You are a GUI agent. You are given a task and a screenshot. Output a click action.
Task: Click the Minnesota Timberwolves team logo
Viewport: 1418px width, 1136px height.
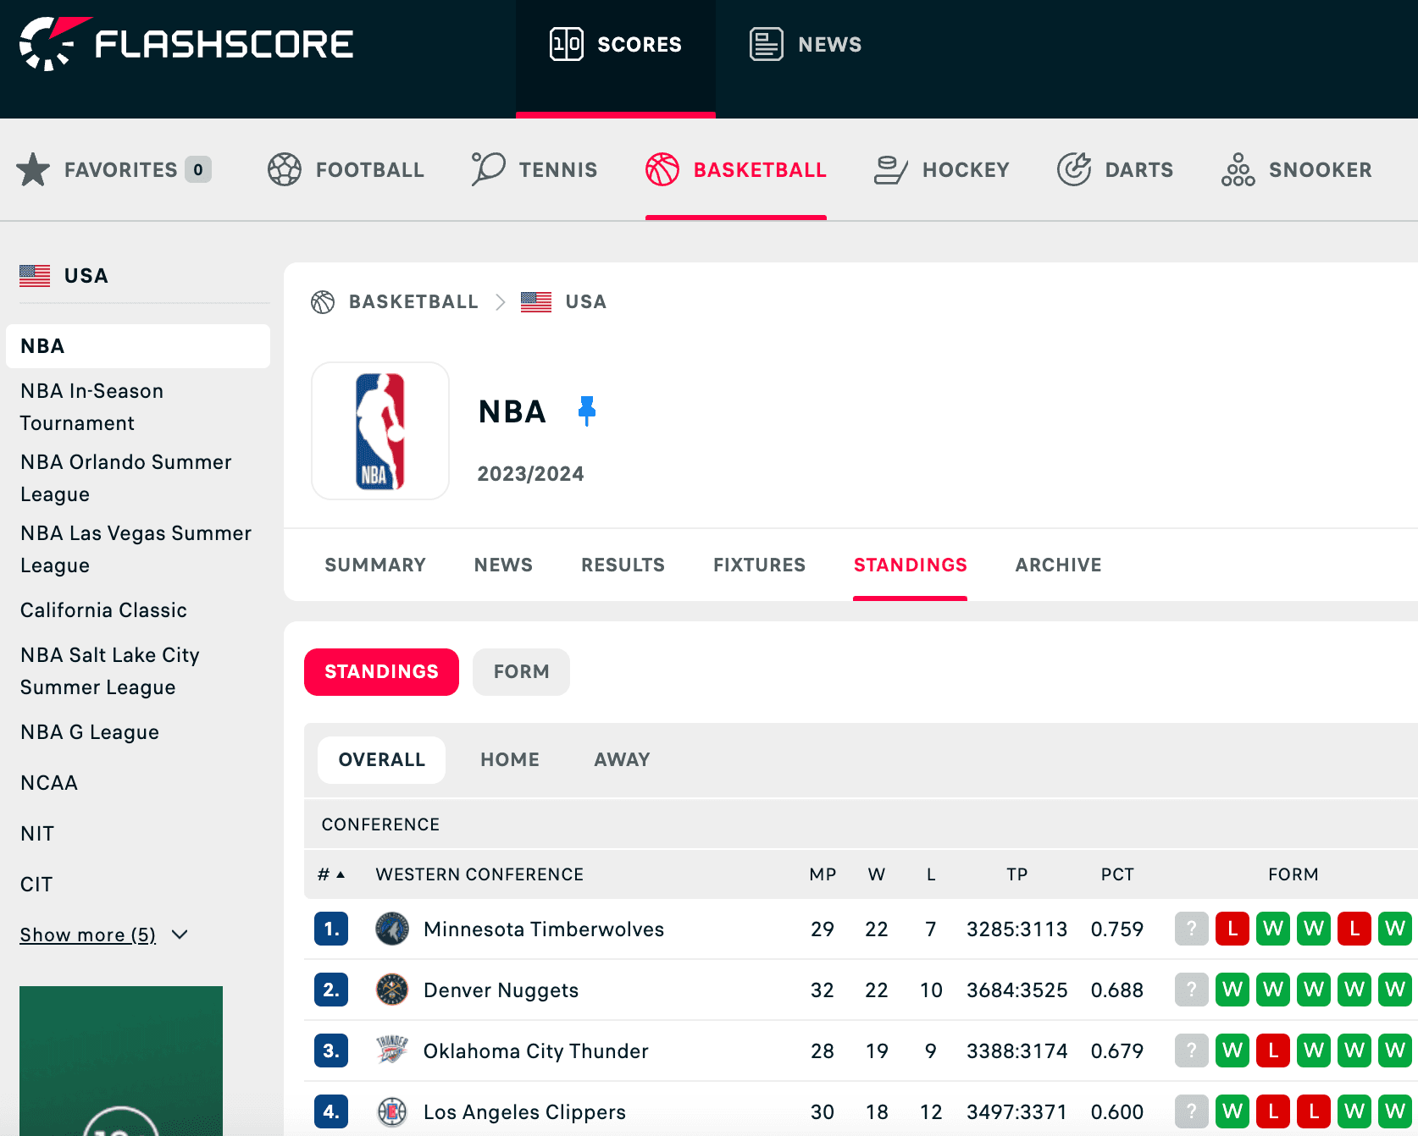coord(392,929)
